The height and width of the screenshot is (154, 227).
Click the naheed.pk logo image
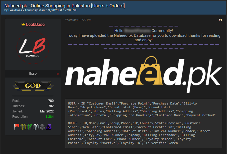click(144, 74)
